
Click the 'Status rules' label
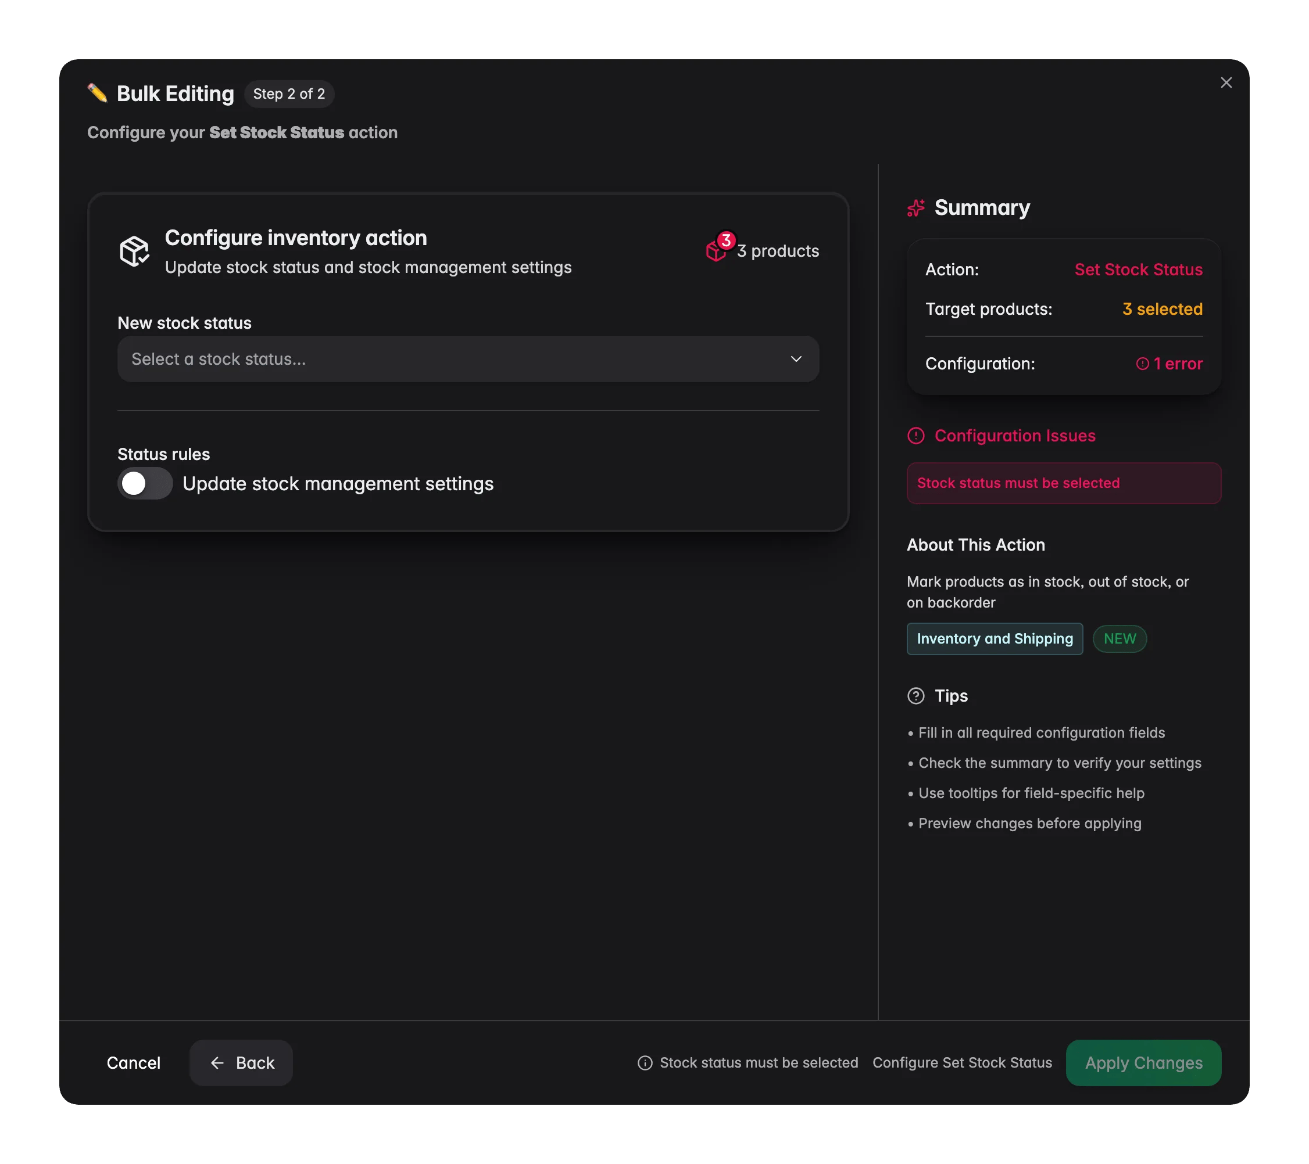pyautogui.click(x=163, y=454)
